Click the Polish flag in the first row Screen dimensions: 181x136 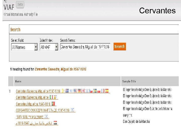(x=99, y=91)
